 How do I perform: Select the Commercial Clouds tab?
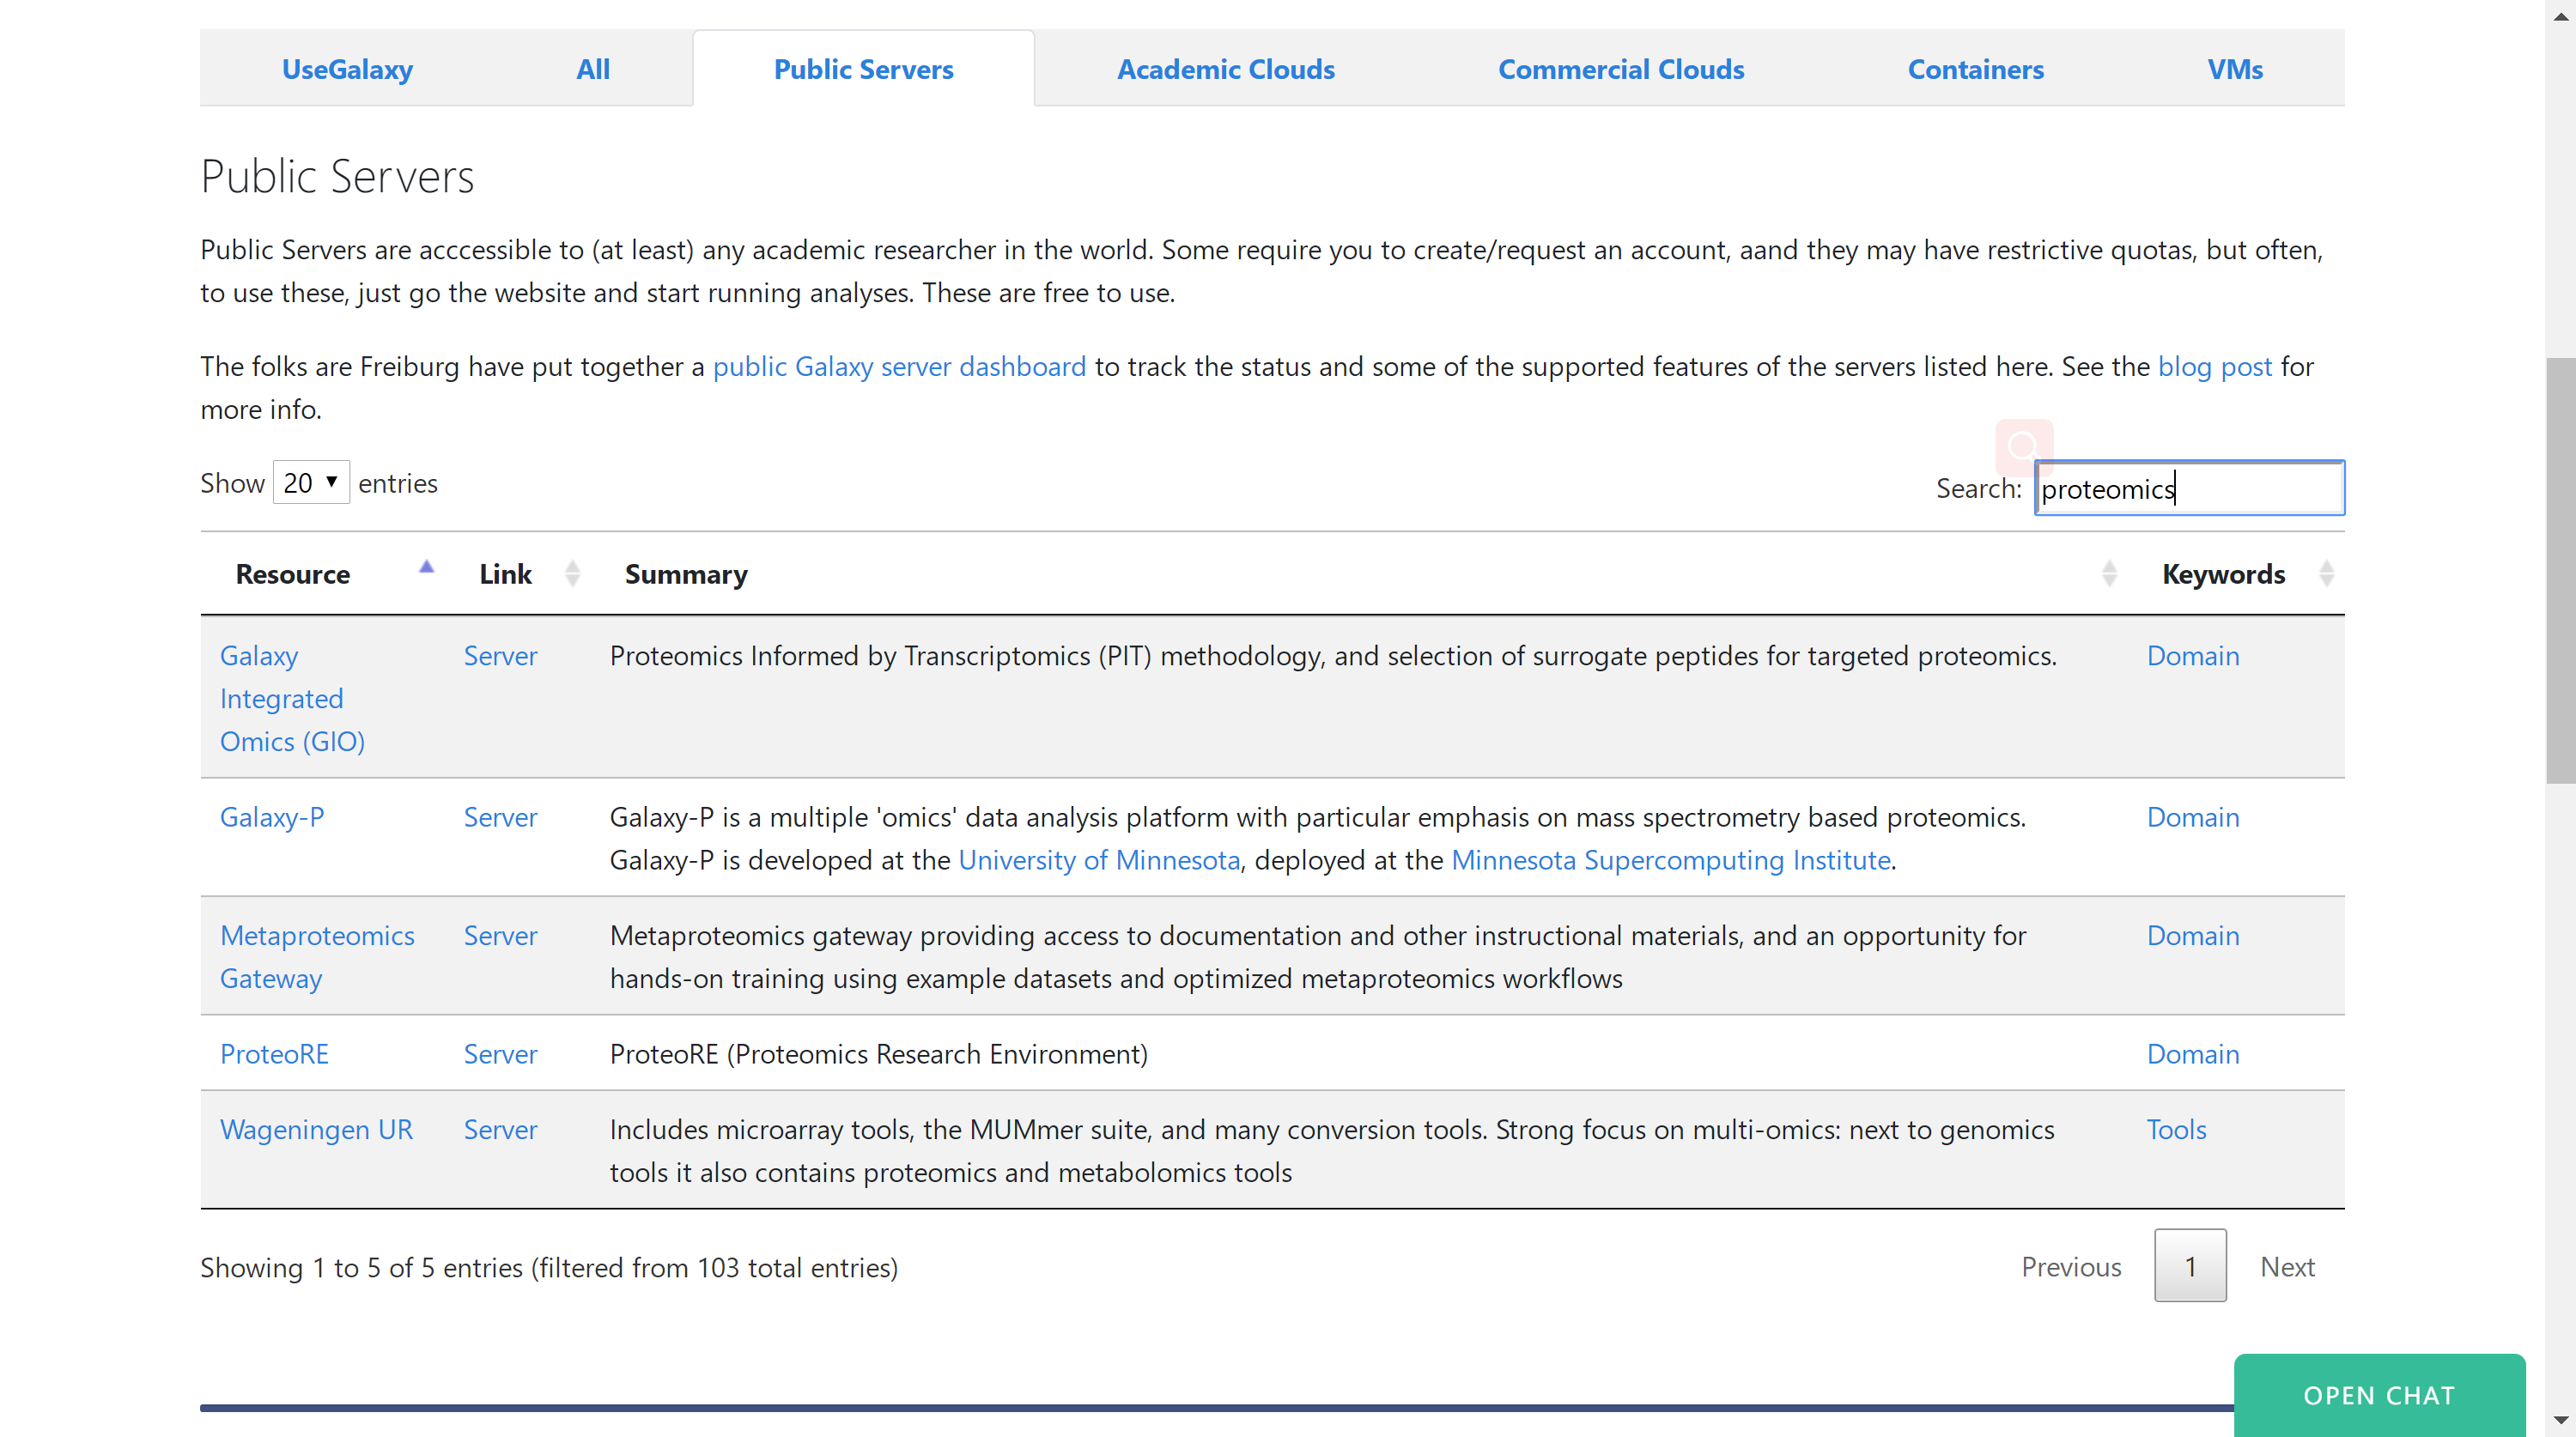click(x=1620, y=69)
